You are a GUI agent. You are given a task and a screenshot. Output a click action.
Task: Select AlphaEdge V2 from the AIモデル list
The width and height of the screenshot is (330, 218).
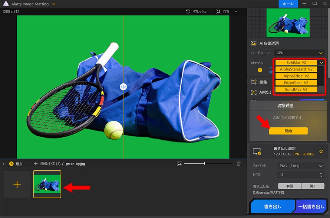(x=296, y=76)
